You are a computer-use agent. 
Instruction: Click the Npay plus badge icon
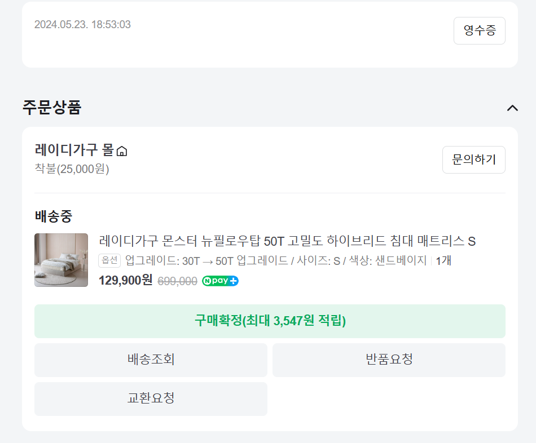[220, 281]
